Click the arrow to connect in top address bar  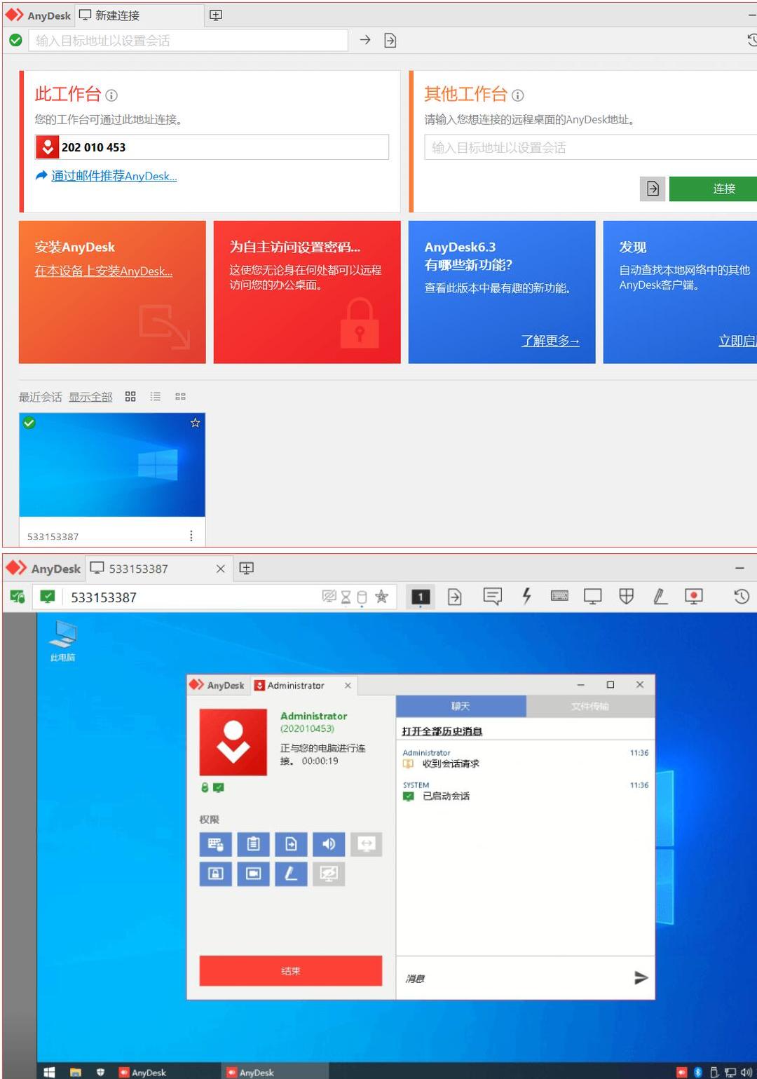365,40
